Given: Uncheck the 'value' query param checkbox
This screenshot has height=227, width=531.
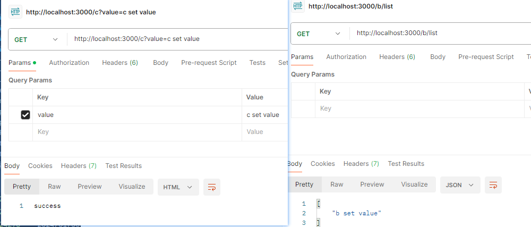Looking at the screenshot, I should click(x=25, y=115).
